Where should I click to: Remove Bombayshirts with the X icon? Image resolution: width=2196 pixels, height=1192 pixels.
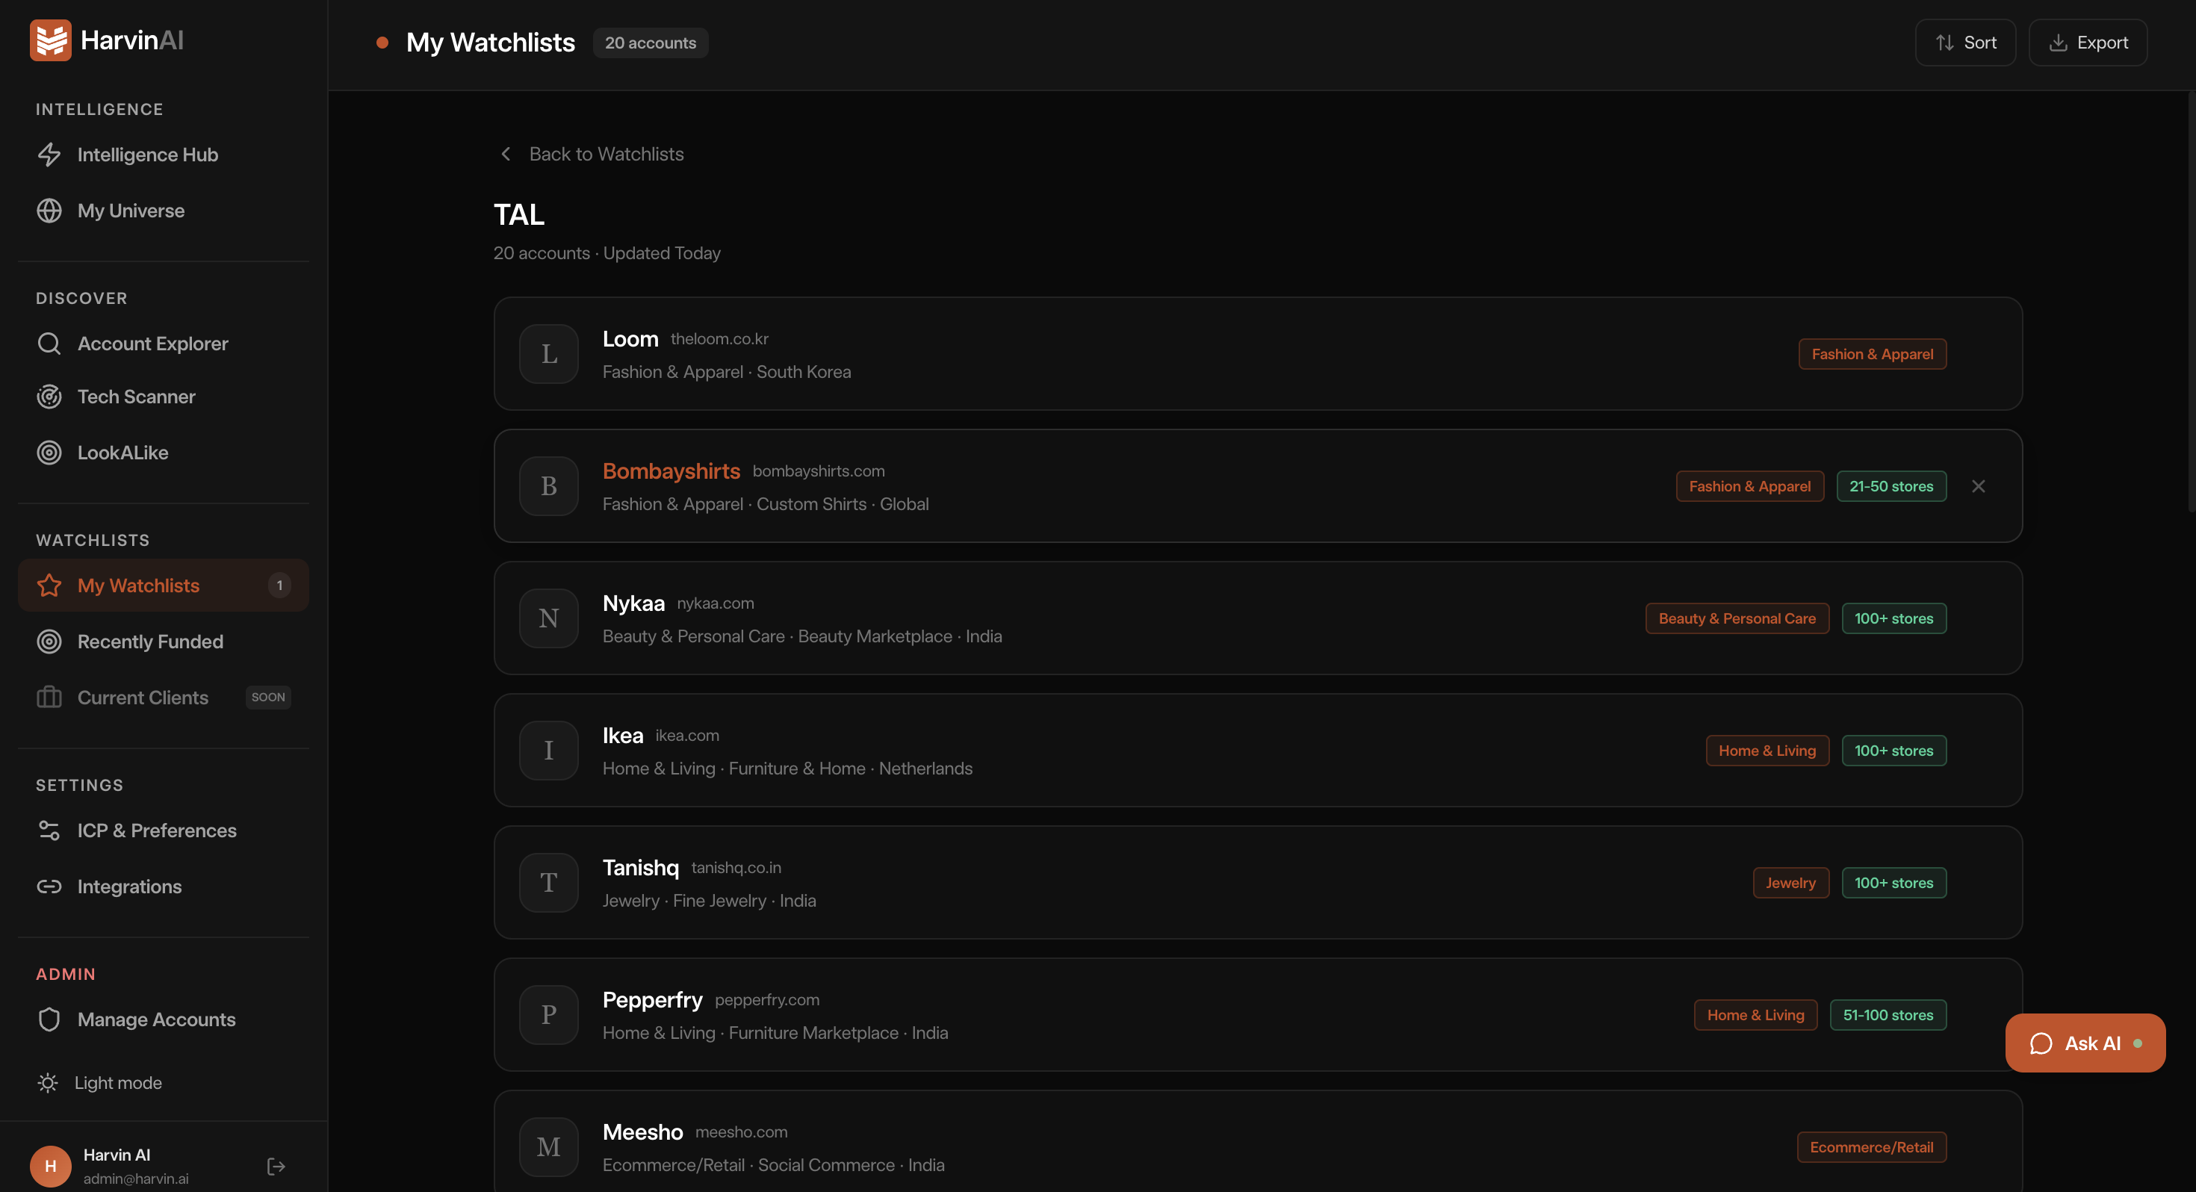point(1979,486)
